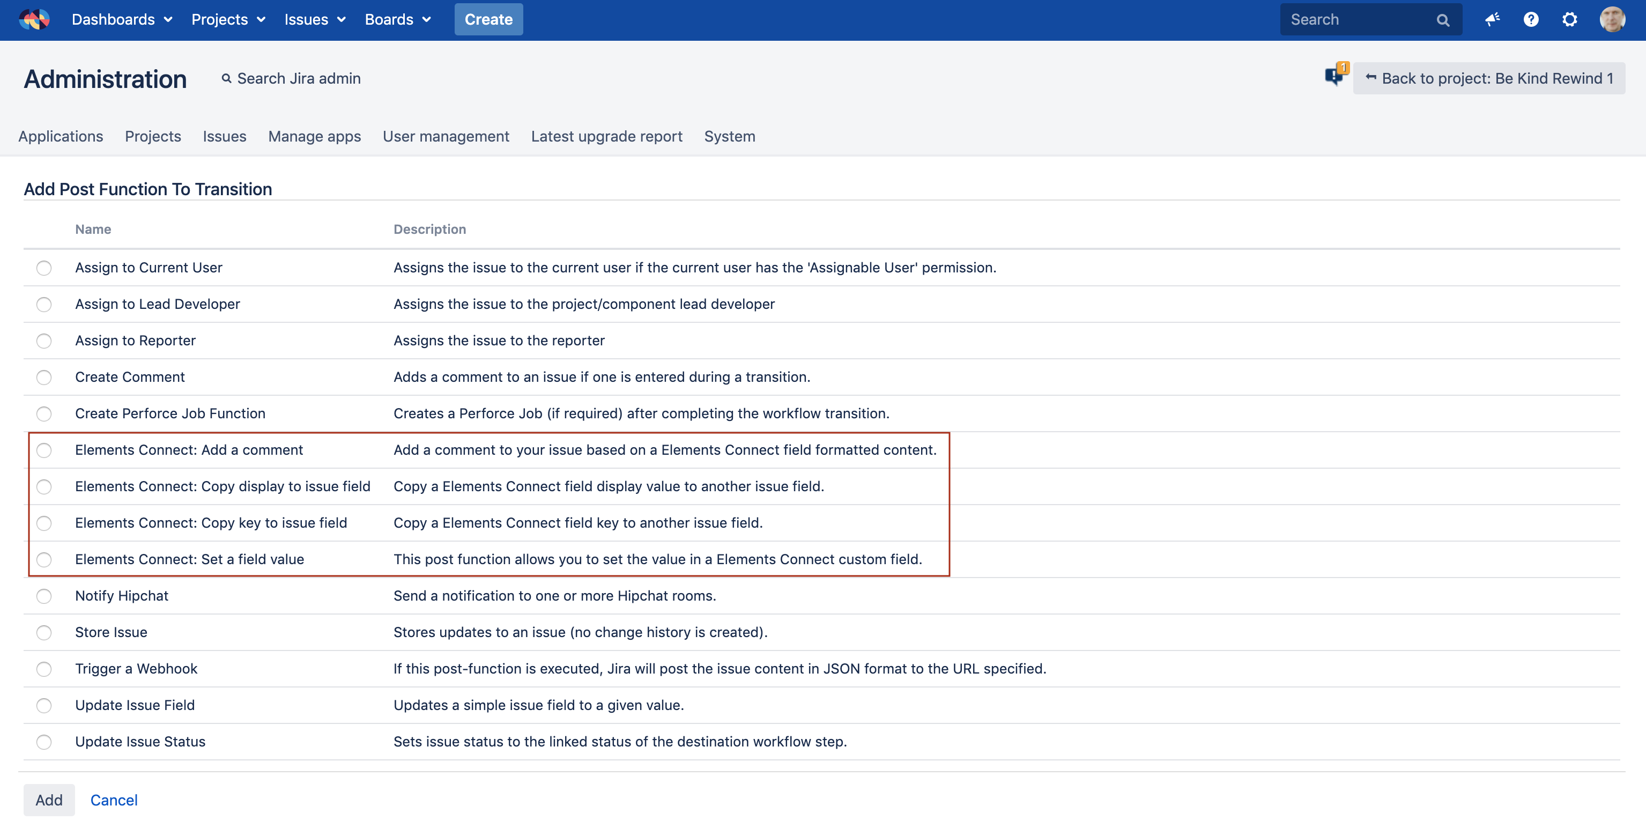Screen dimensions: 1646x828
Task: Click the Cancel link
Action: click(114, 800)
